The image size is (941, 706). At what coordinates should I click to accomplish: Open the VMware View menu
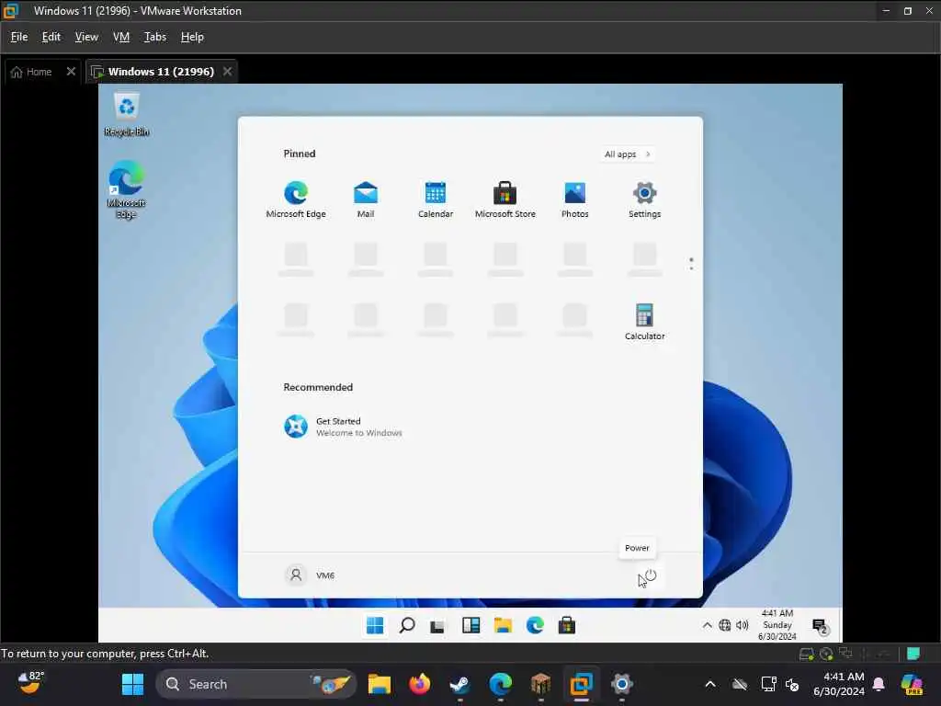point(86,37)
